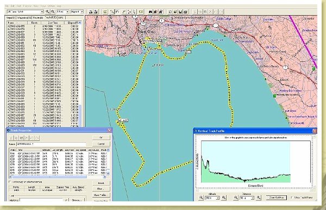Open the Edit menu

point(12,6)
